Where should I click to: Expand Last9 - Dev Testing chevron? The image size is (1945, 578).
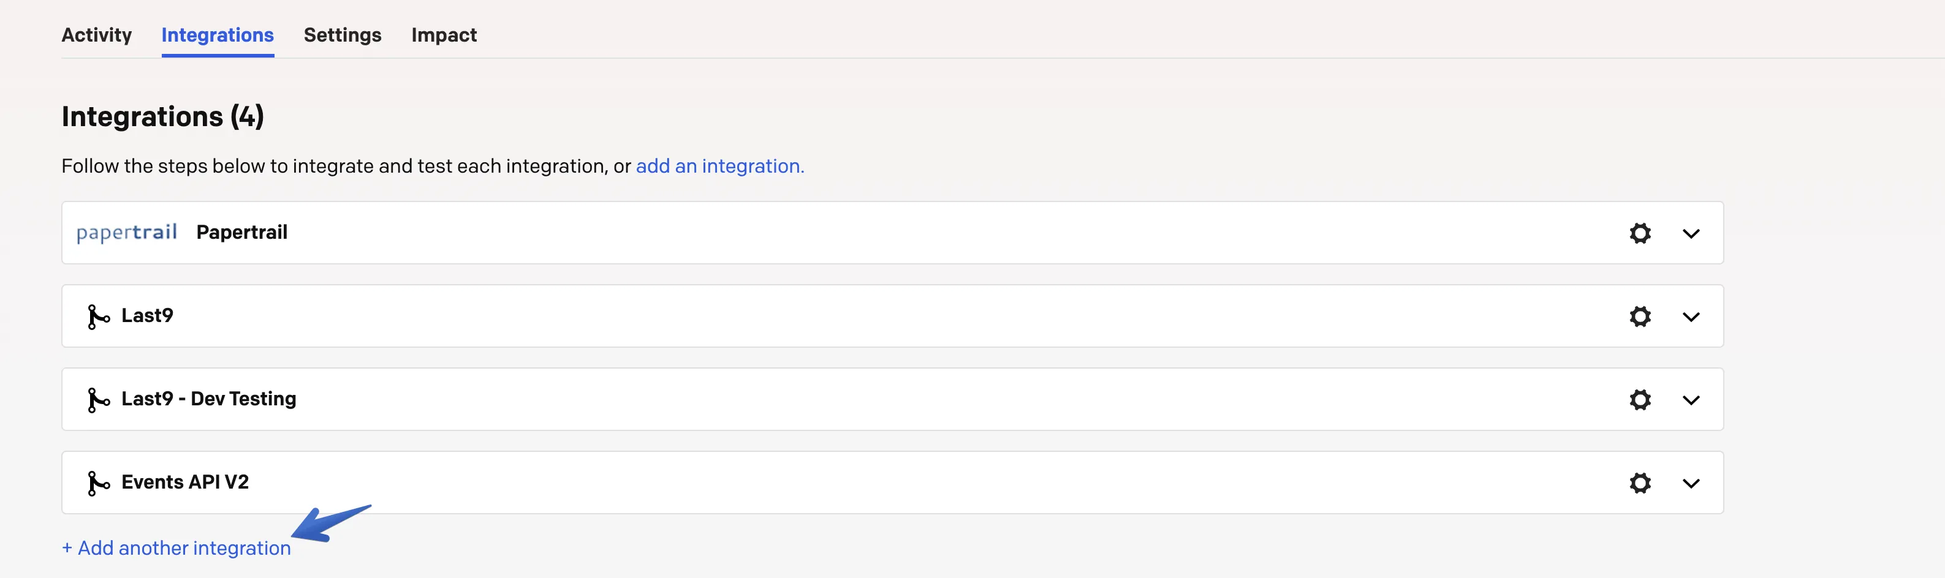click(x=1691, y=400)
